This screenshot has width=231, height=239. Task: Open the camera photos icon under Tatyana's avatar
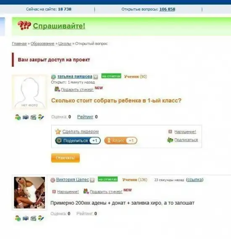pyautogui.click(x=26, y=117)
